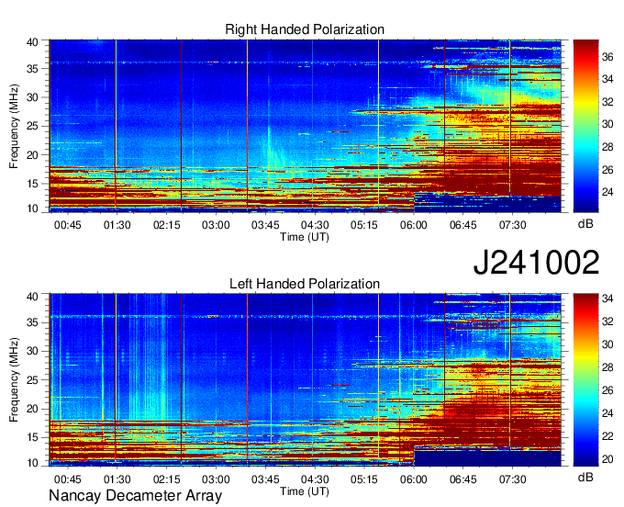Click the 03:00 tick on upper time axis
624x507 pixels.
pos(216,225)
